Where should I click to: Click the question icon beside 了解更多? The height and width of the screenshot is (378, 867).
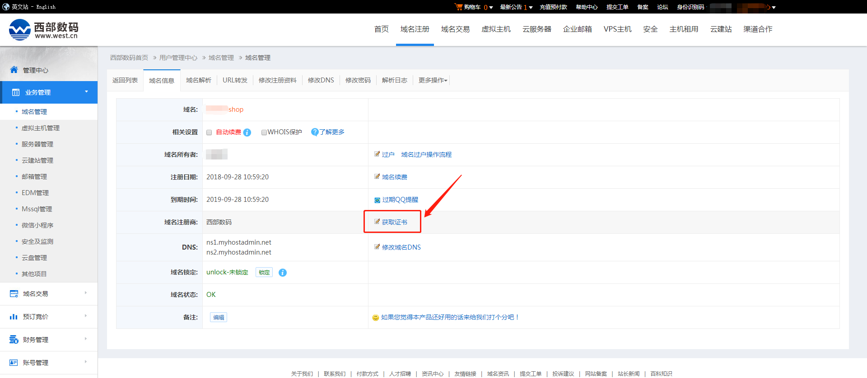point(315,132)
